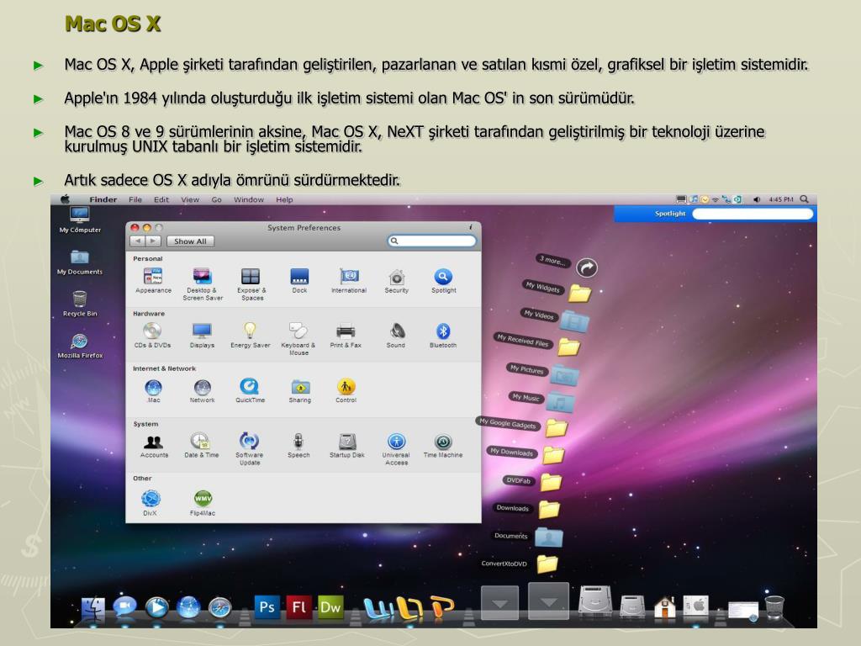The width and height of the screenshot is (861, 646).
Task: Launch Dreamweaver from the dock
Action: [330, 607]
